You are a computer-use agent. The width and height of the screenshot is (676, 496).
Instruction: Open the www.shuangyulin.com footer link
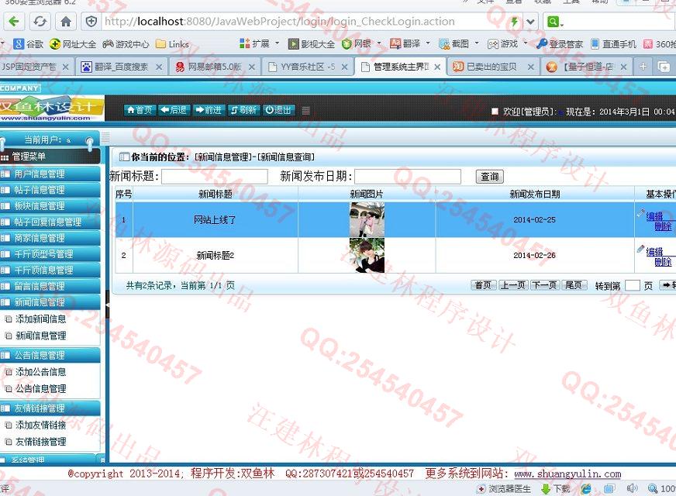pyautogui.click(x=567, y=474)
